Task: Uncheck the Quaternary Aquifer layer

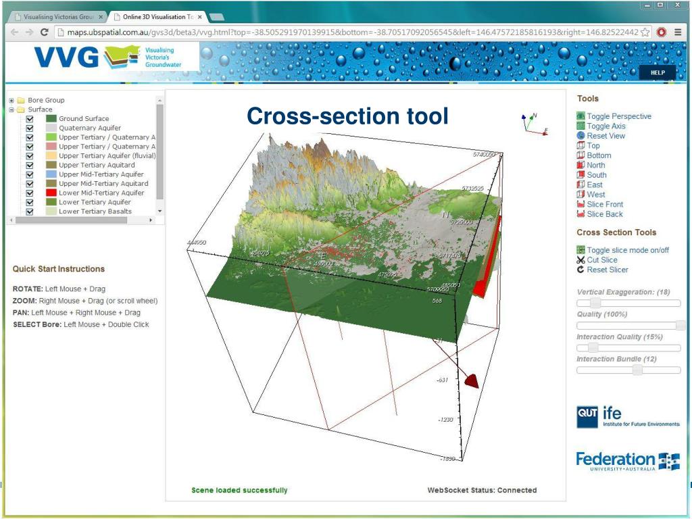Action: click(30, 128)
